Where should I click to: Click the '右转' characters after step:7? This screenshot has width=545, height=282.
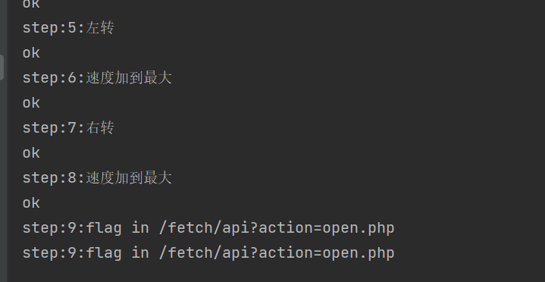point(100,128)
